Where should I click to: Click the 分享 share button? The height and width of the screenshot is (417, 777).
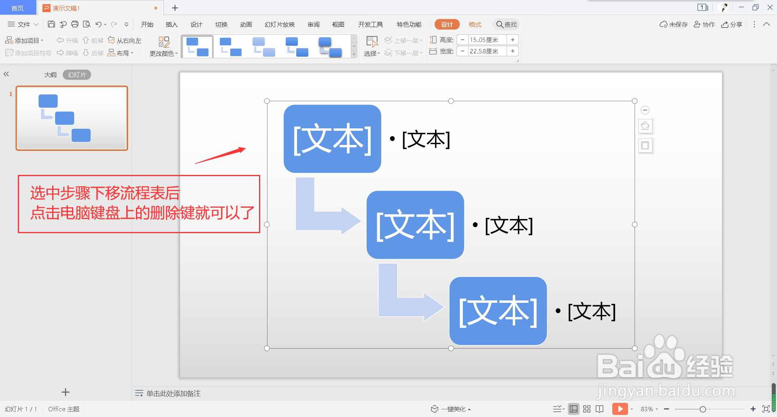click(x=732, y=24)
